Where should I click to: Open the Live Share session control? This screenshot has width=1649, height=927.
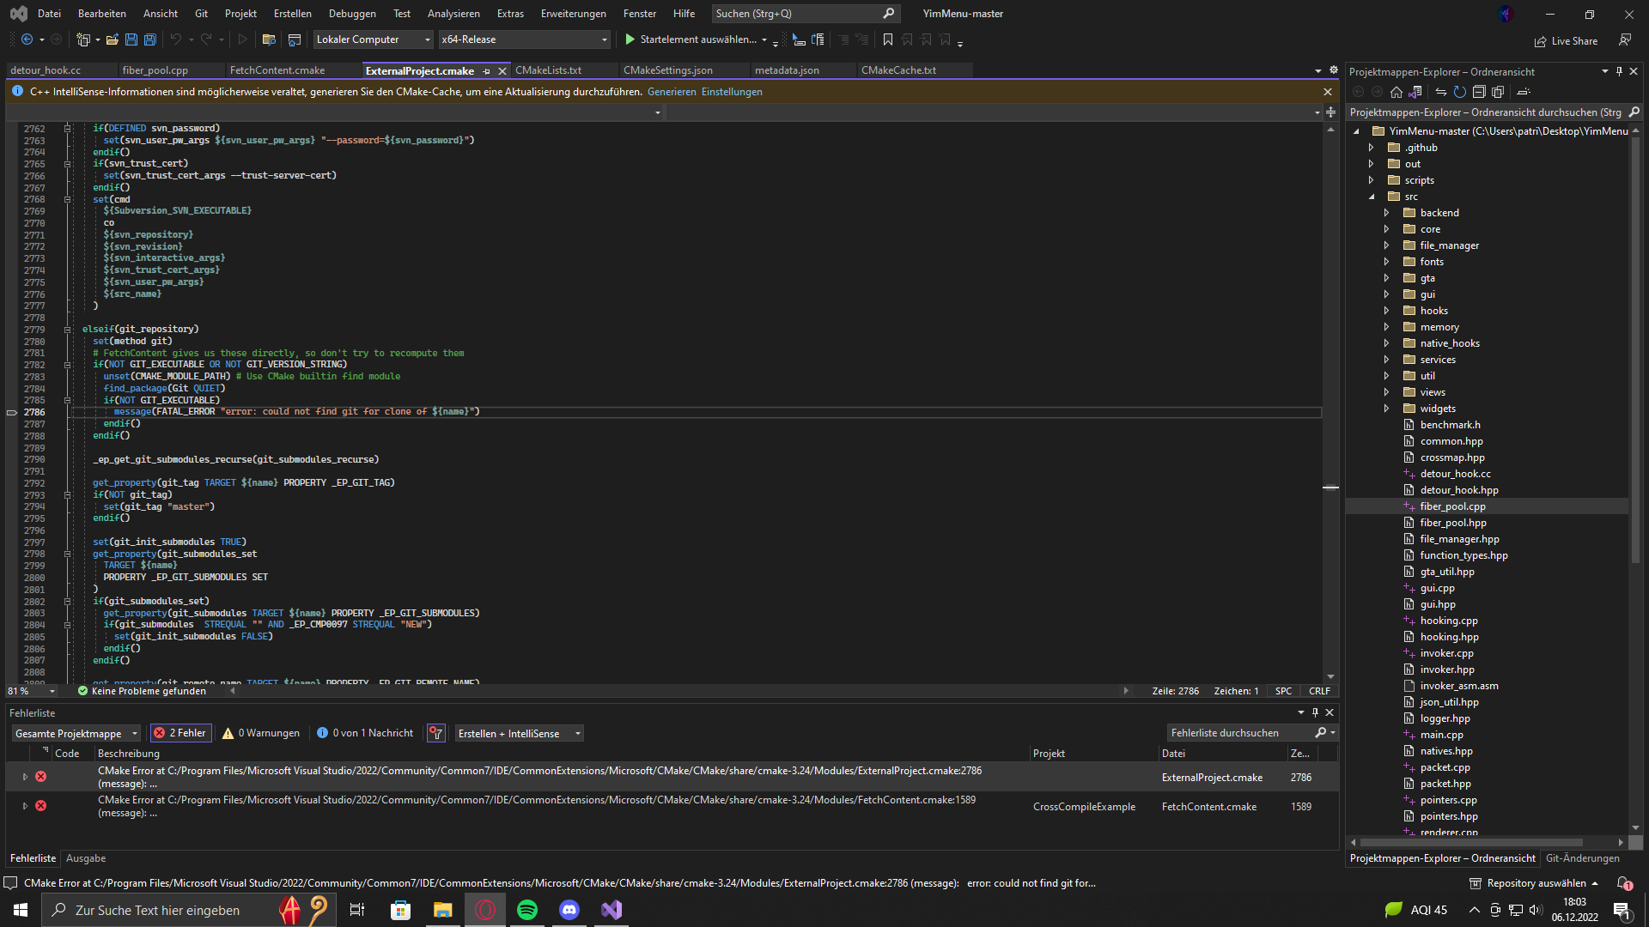[1566, 40]
